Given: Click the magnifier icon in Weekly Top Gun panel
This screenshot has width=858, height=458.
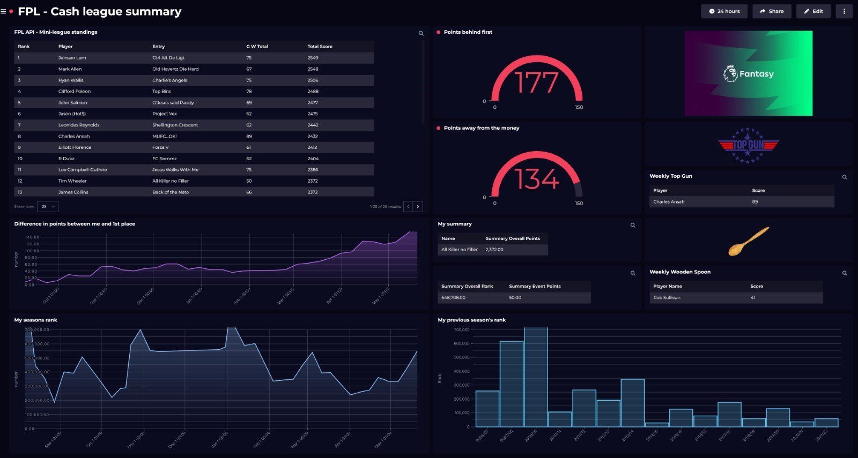Looking at the screenshot, I should 845,177.
